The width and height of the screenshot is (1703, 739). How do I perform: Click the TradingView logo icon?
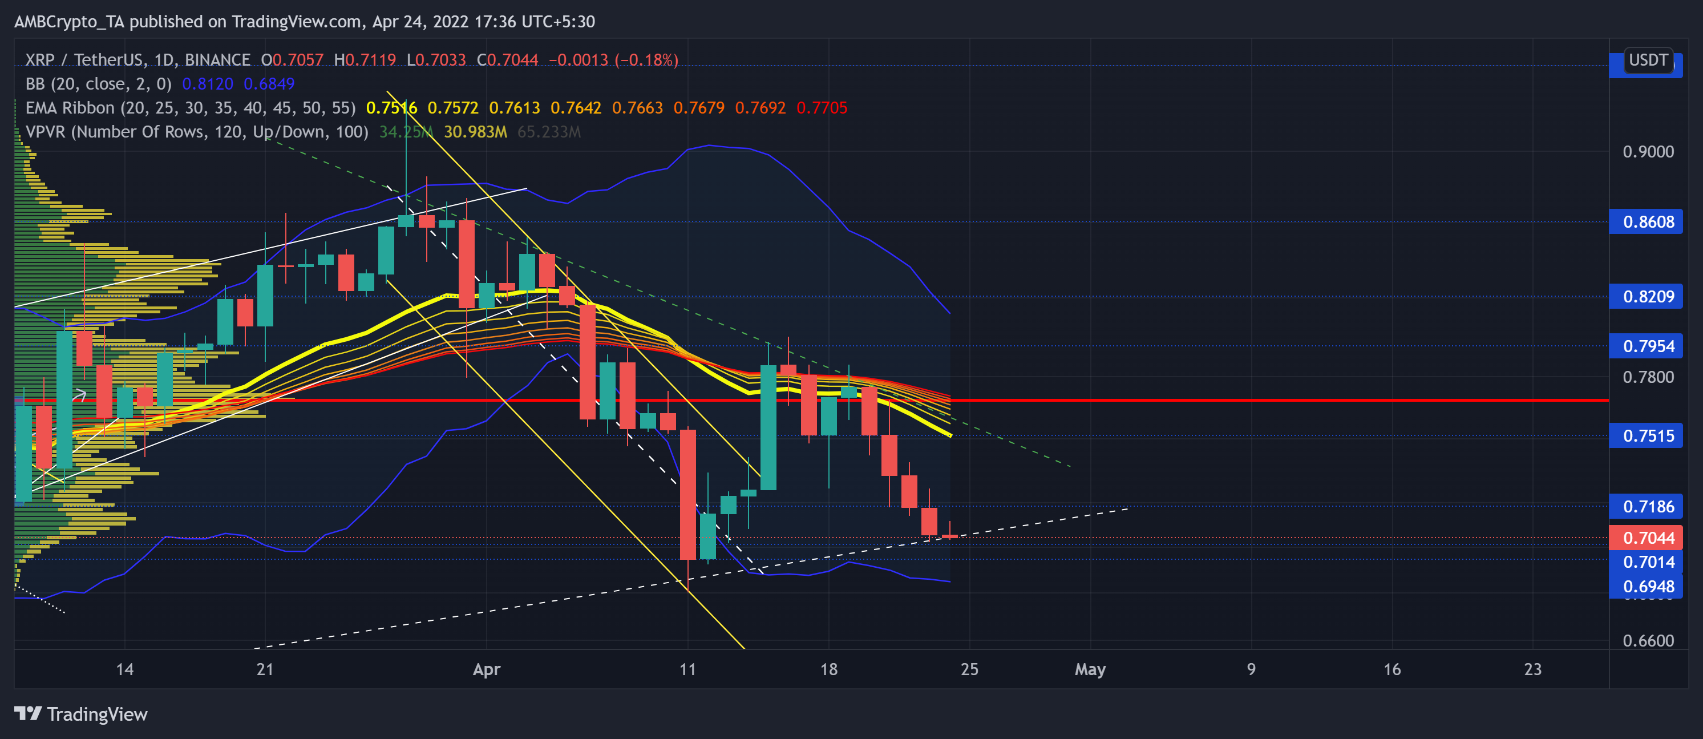tap(28, 713)
